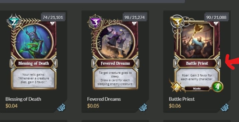This screenshot has width=239, height=122.
Task: Click the $0.05 price on Fevered Dreams
Action: click(93, 106)
